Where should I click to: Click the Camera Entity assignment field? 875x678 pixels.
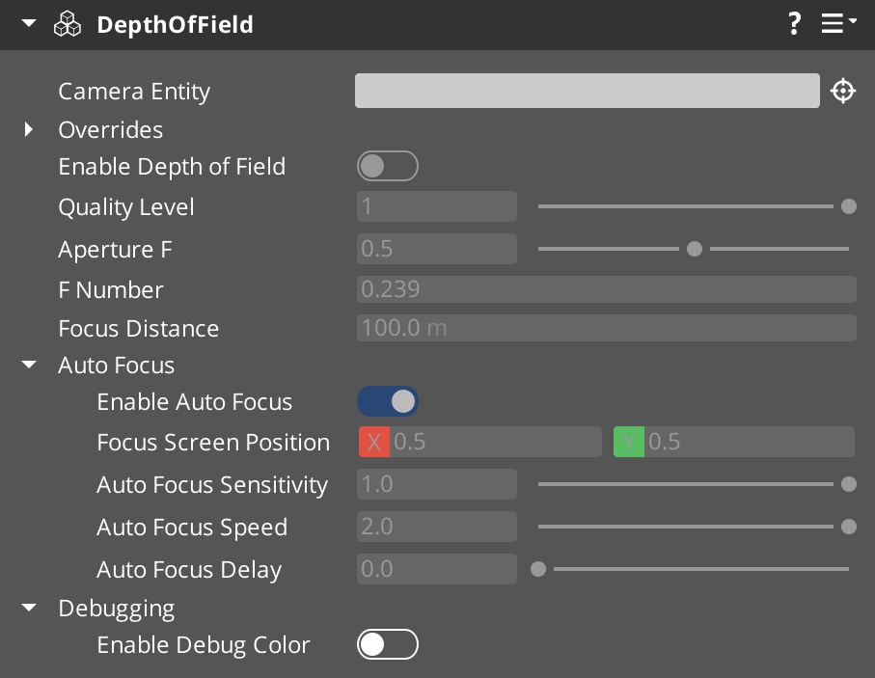pyautogui.click(x=587, y=90)
